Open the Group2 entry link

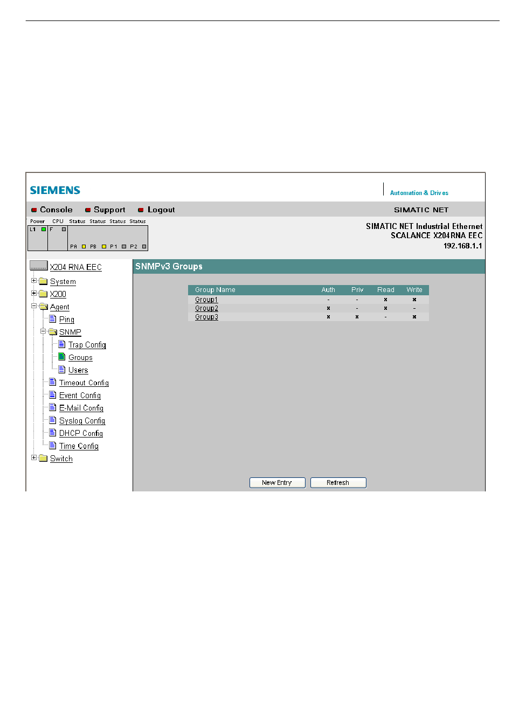click(206, 309)
